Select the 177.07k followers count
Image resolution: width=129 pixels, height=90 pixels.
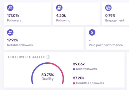click(x=13, y=16)
